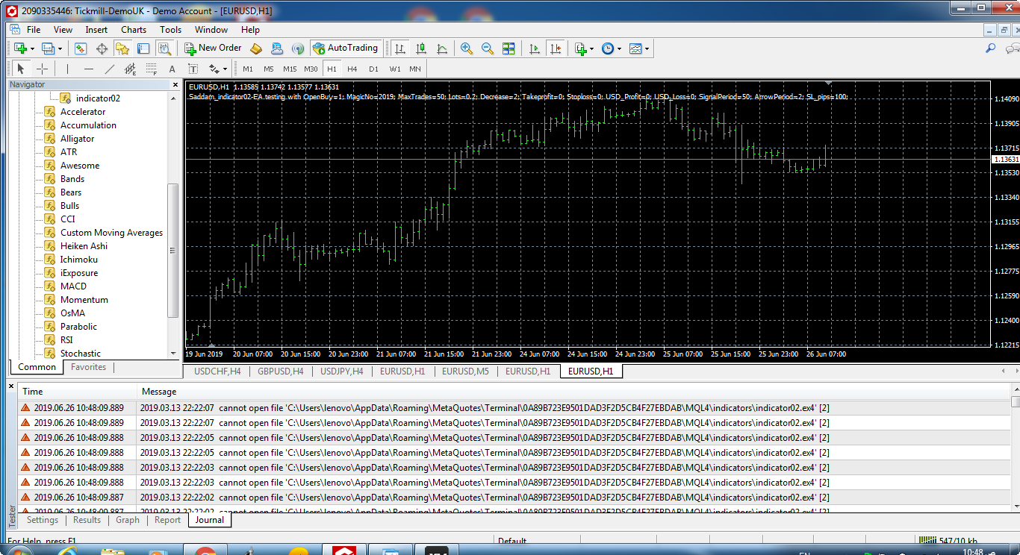Switch timeframe to M1
1020x555 pixels.
coord(248,69)
